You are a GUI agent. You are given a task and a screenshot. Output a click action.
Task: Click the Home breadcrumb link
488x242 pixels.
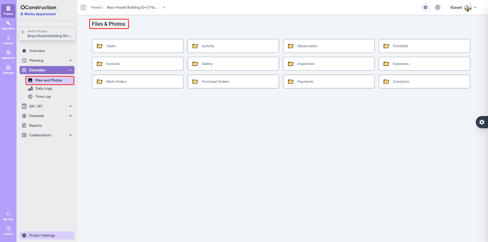96,7
